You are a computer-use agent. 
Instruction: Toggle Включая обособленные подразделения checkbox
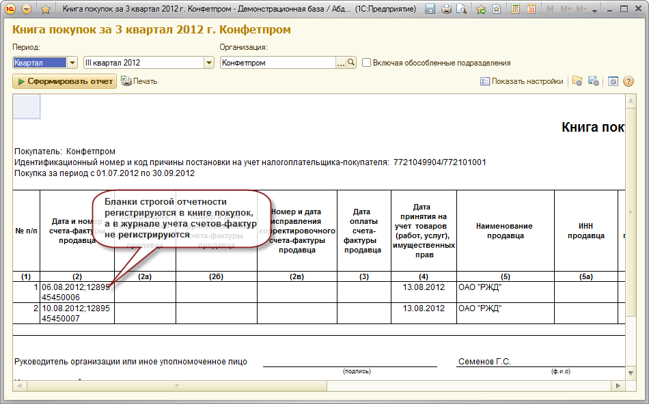click(366, 63)
